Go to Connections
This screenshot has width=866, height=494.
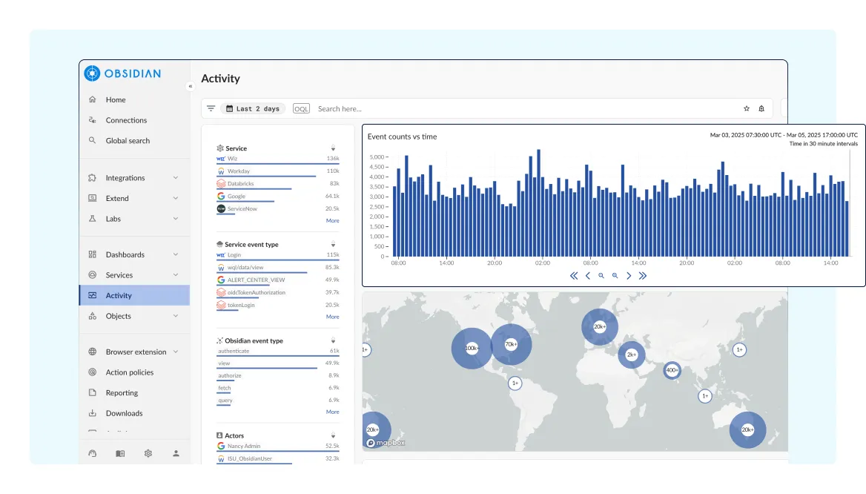[126, 120]
